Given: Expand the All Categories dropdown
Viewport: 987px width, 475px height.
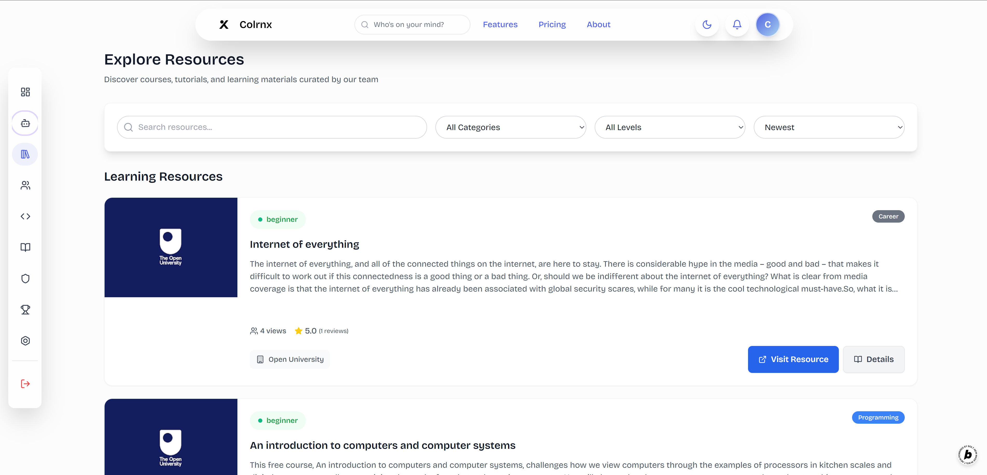Looking at the screenshot, I should (x=510, y=127).
